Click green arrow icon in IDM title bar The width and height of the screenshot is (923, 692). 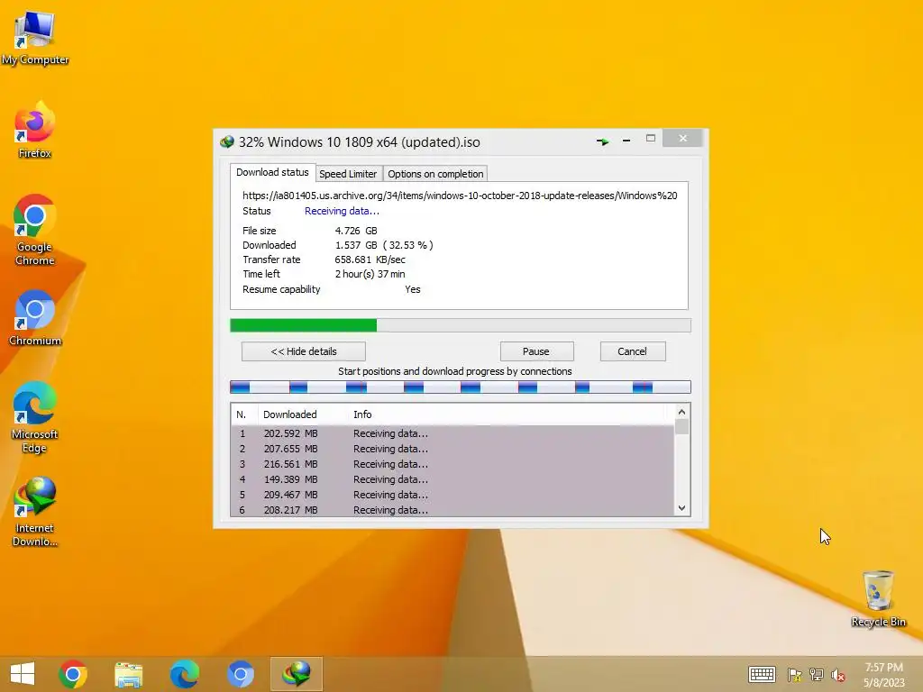click(602, 141)
